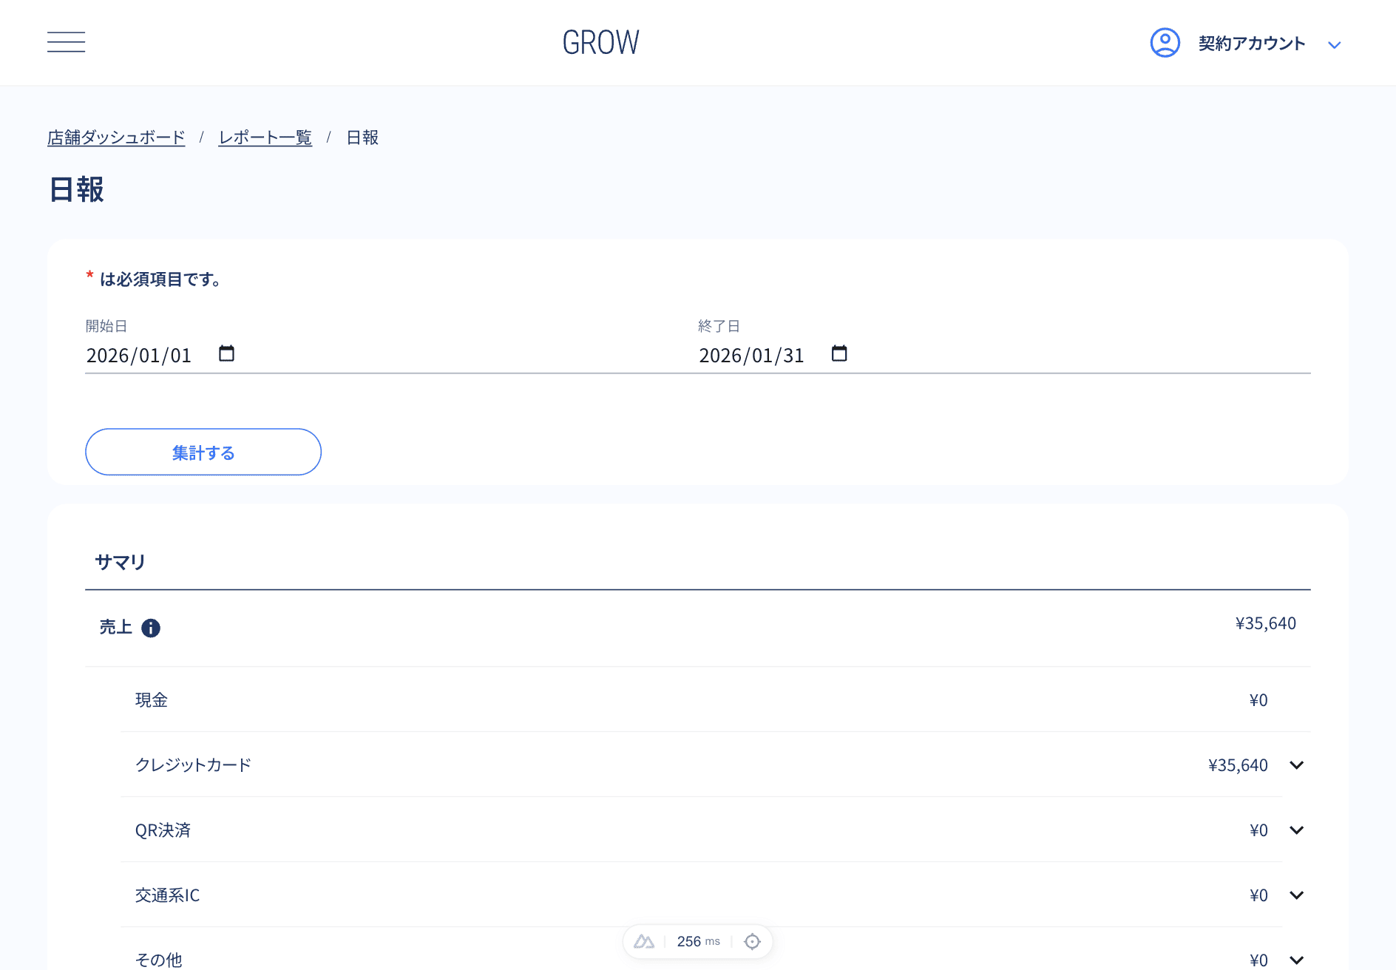Click the user avatar icon

1165,43
